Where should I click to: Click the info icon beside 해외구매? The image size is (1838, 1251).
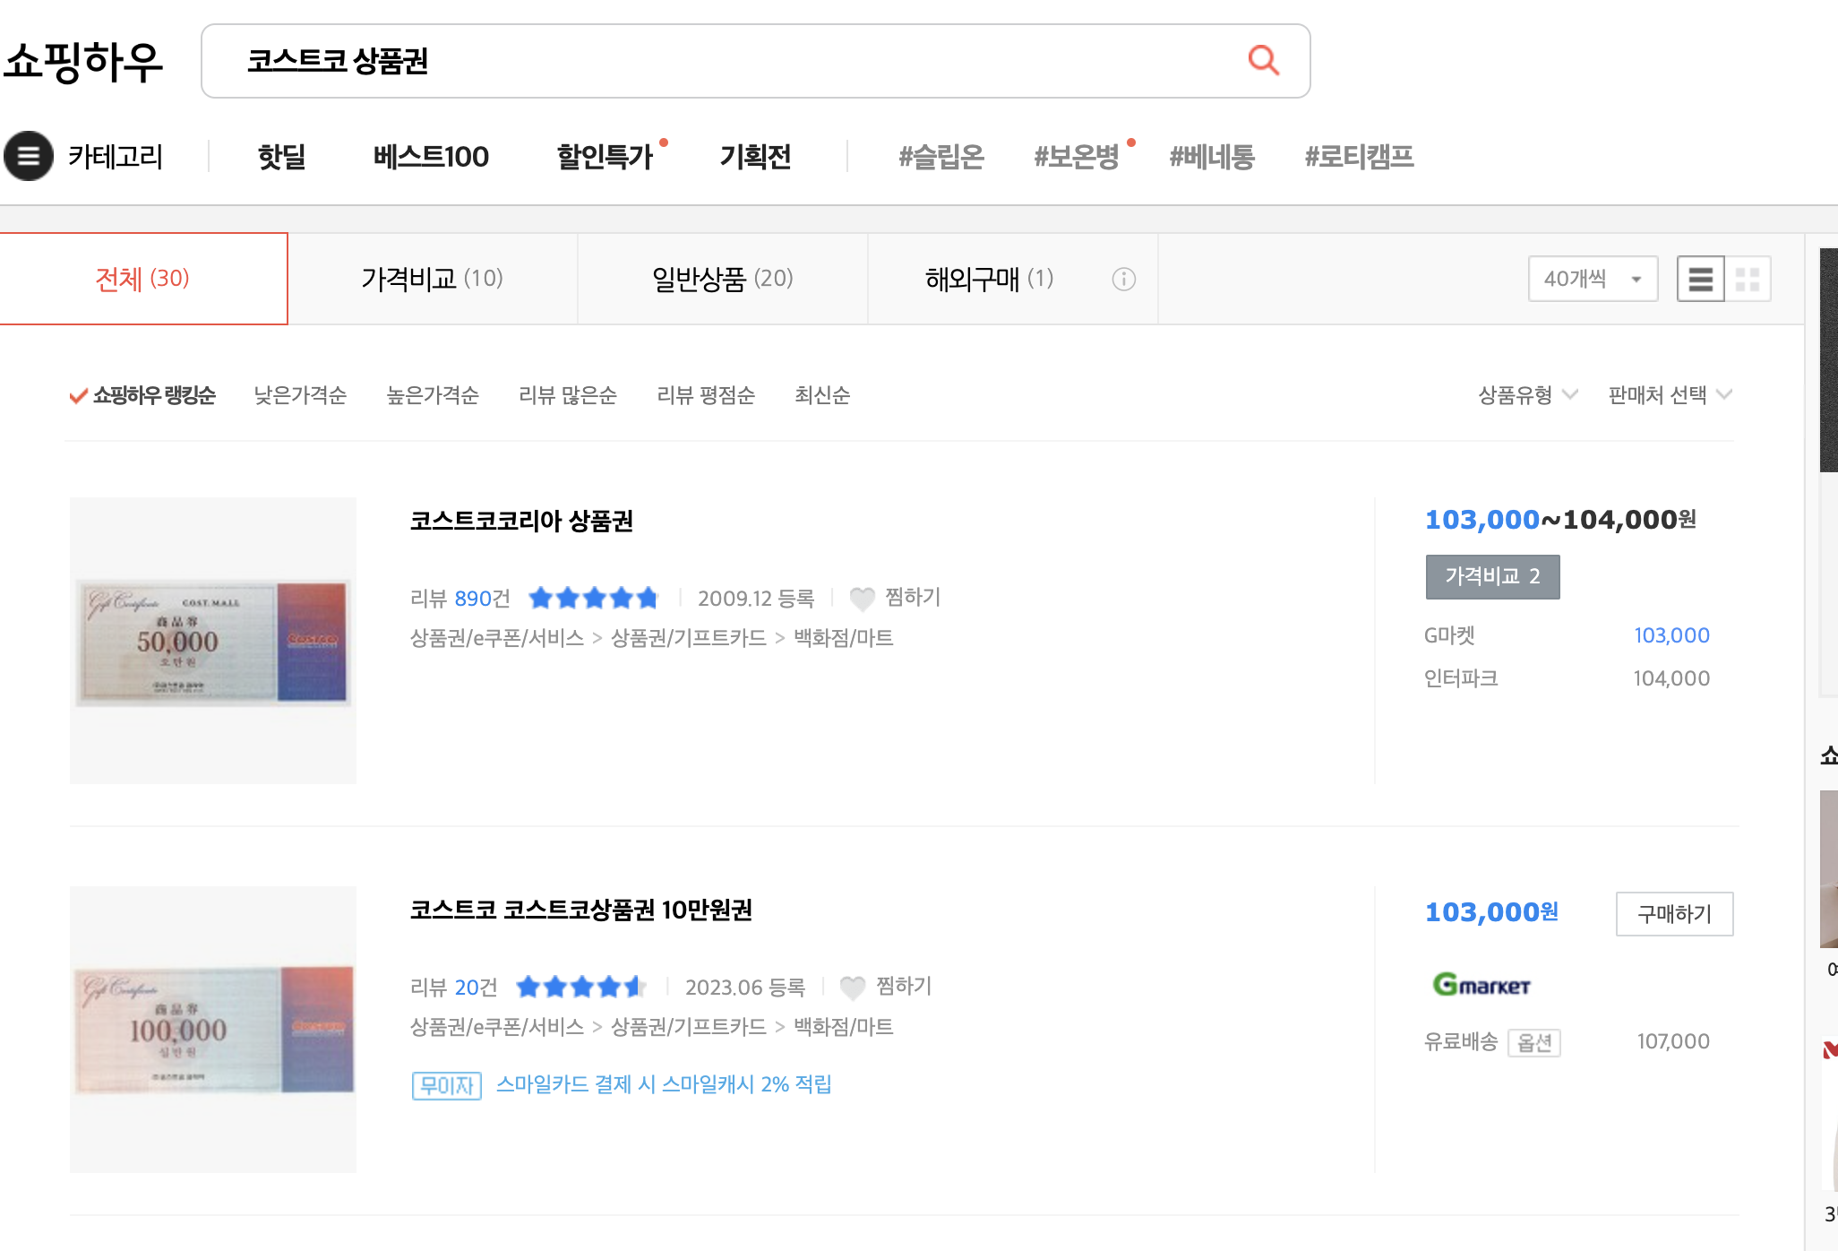coord(1123,280)
